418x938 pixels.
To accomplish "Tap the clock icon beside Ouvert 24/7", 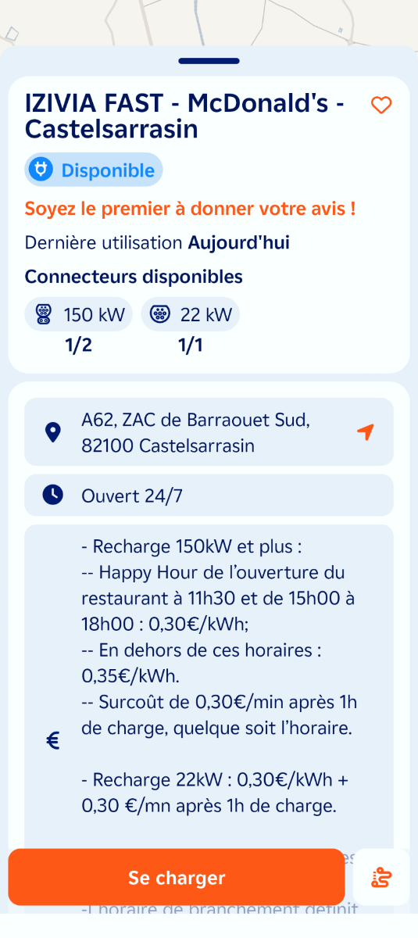I will pyautogui.click(x=52, y=495).
